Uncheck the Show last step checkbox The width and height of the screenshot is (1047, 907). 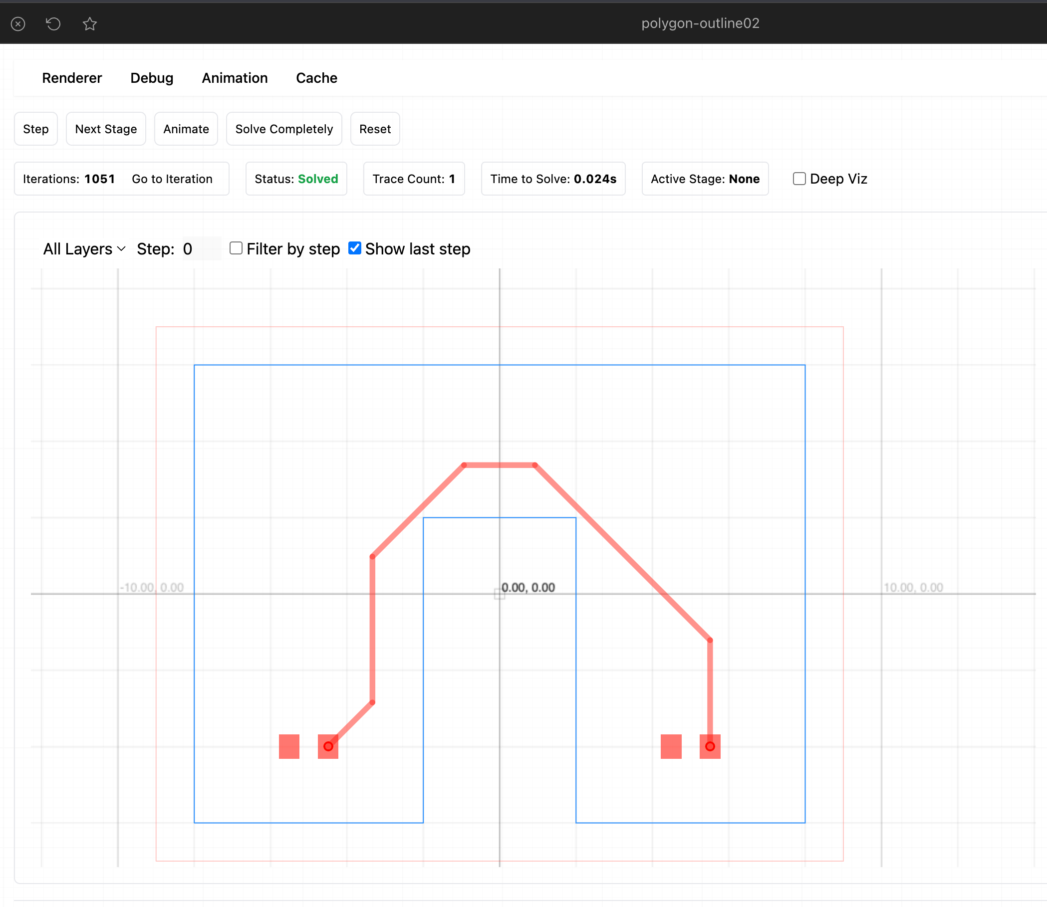click(x=355, y=248)
